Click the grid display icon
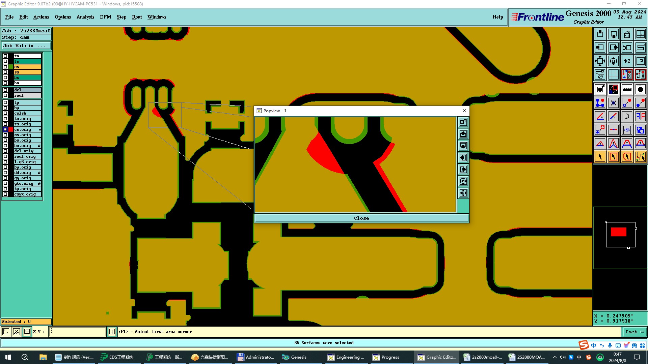This screenshot has width=648, height=364. [x=613, y=74]
